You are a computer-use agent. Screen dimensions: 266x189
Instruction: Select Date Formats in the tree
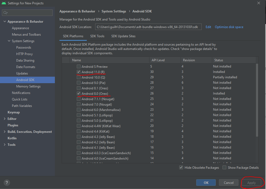[x=26, y=67]
